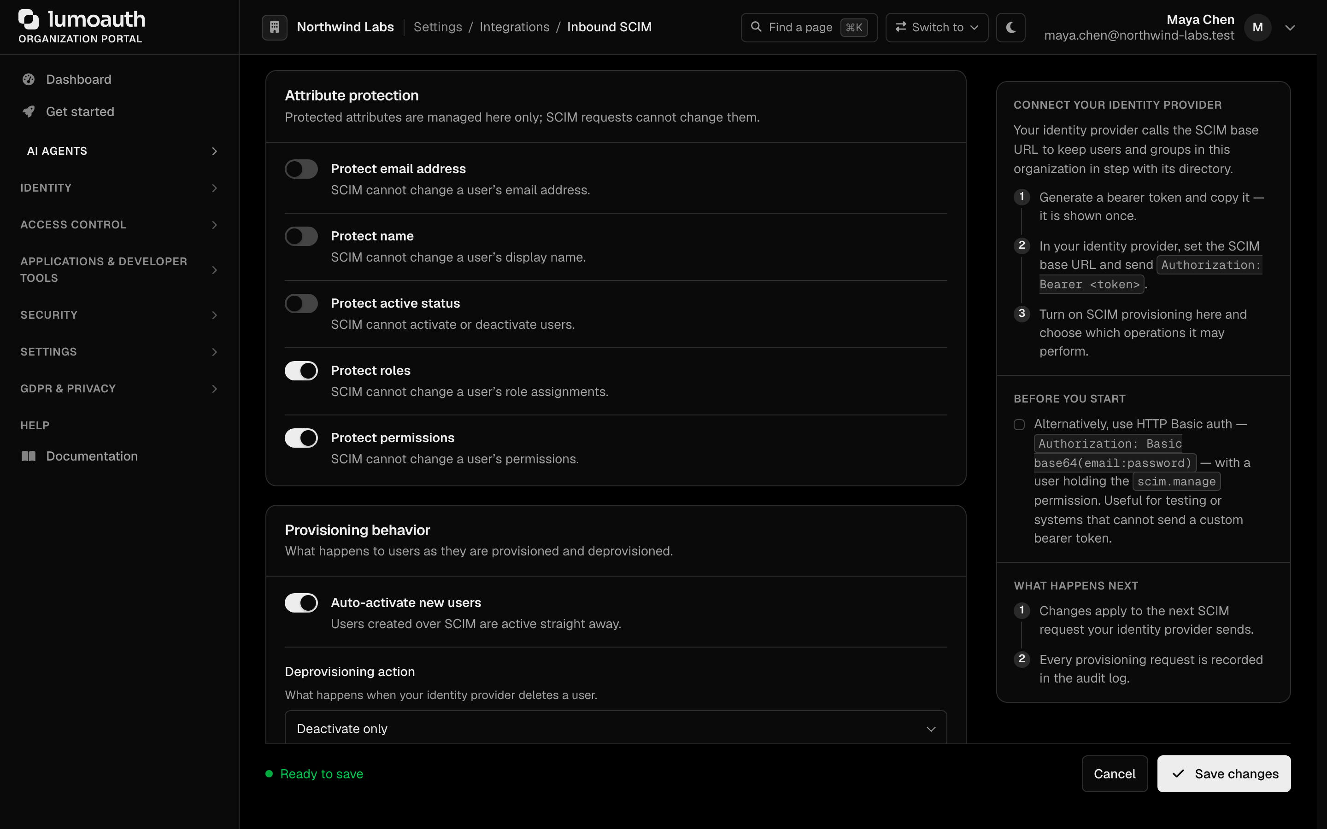Expand the Access Control section
Viewport: 1327px width, 829px height.
click(119, 225)
